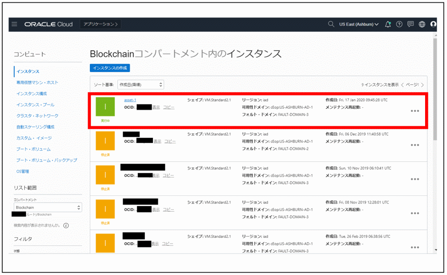Open actions menu for 26 Feb 2019 instance

pyautogui.click(x=415, y=247)
